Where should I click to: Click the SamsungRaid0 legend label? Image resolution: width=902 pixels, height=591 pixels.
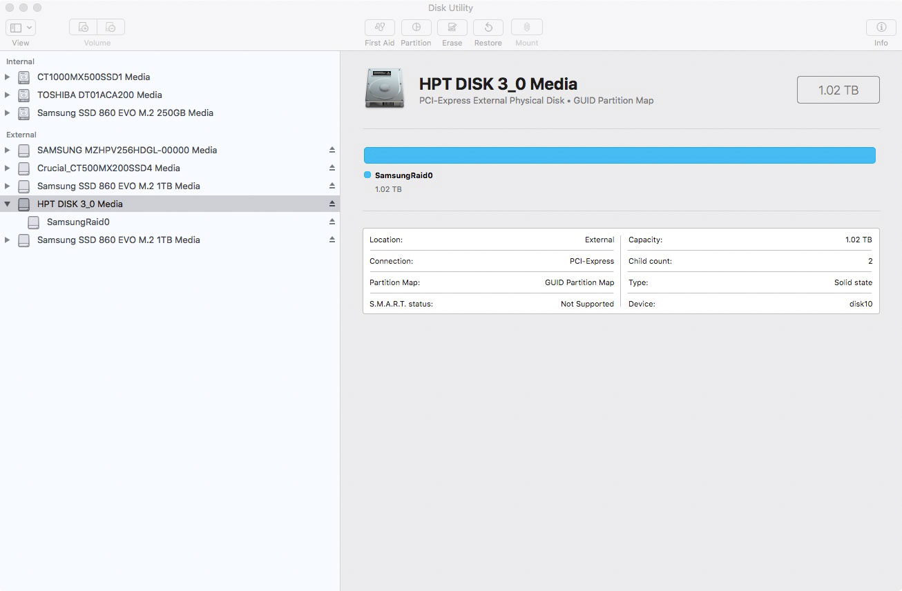403,175
